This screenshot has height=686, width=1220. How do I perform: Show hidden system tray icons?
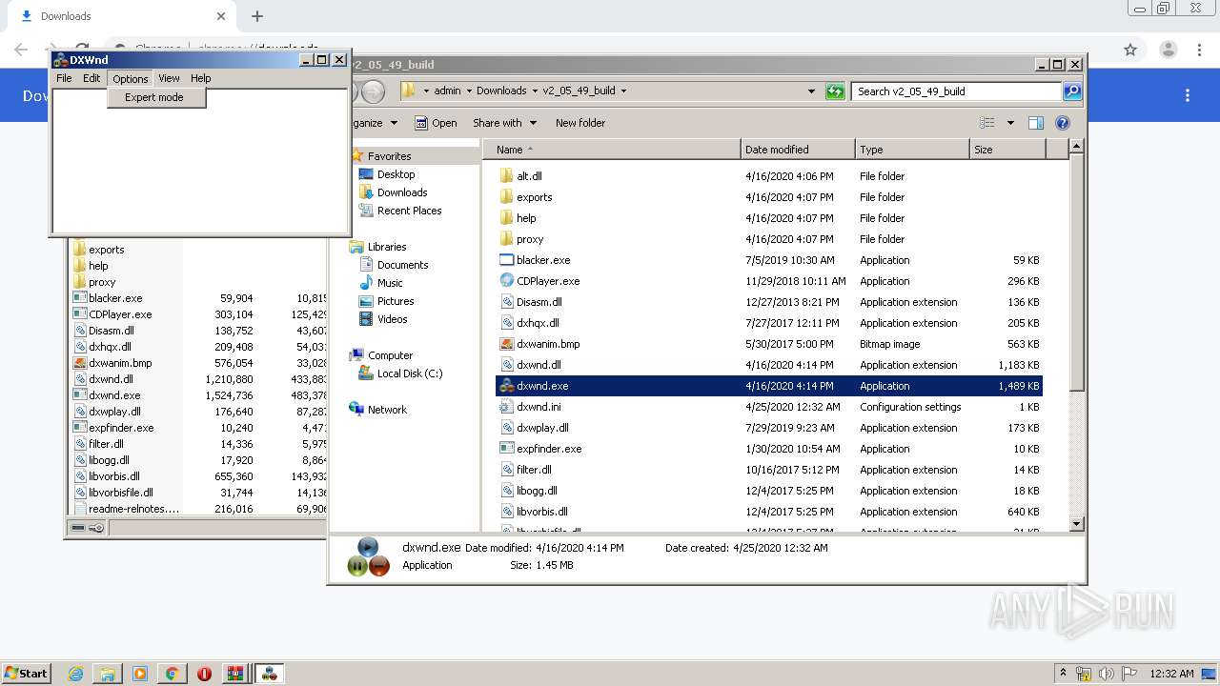coord(1066,674)
